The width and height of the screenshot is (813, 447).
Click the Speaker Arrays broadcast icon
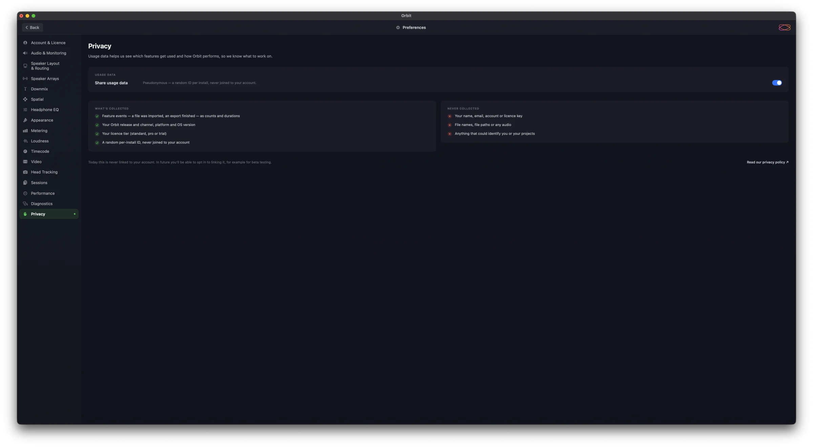(25, 79)
